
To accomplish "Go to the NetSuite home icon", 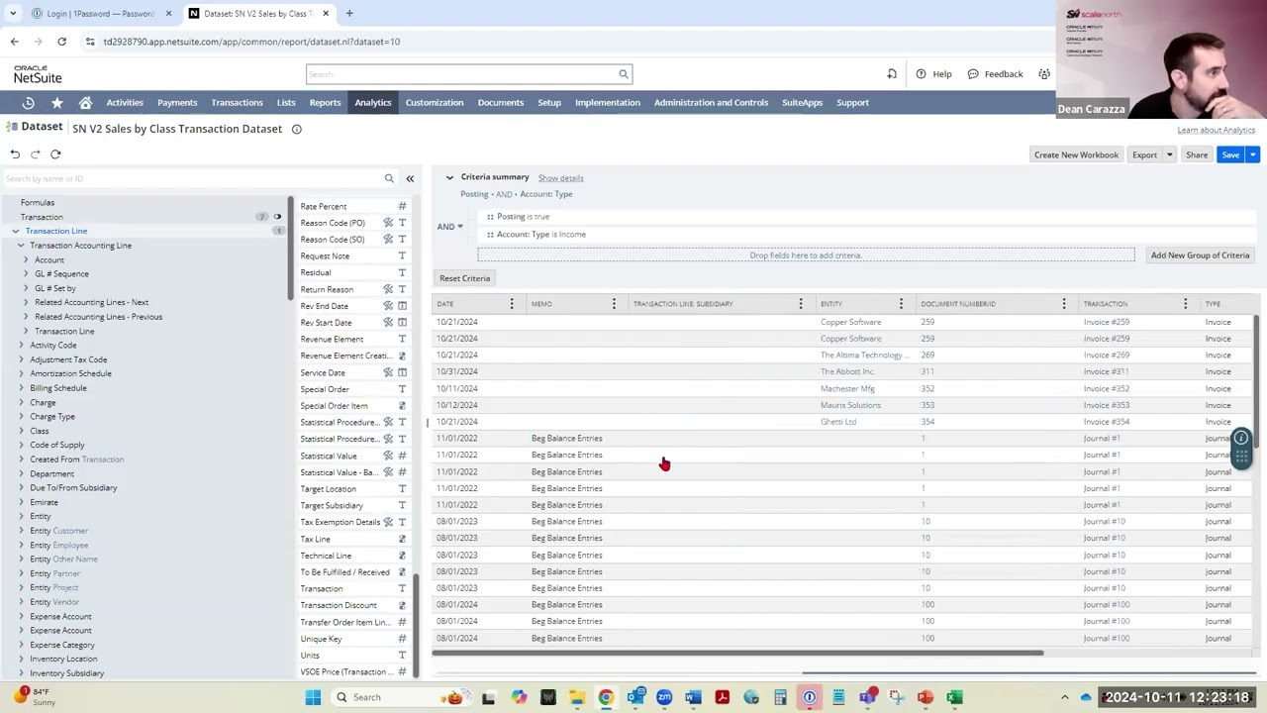I will pyautogui.click(x=86, y=103).
